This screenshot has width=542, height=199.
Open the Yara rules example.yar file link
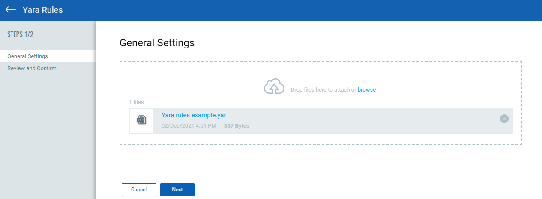pyautogui.click(x=194, y=115)
